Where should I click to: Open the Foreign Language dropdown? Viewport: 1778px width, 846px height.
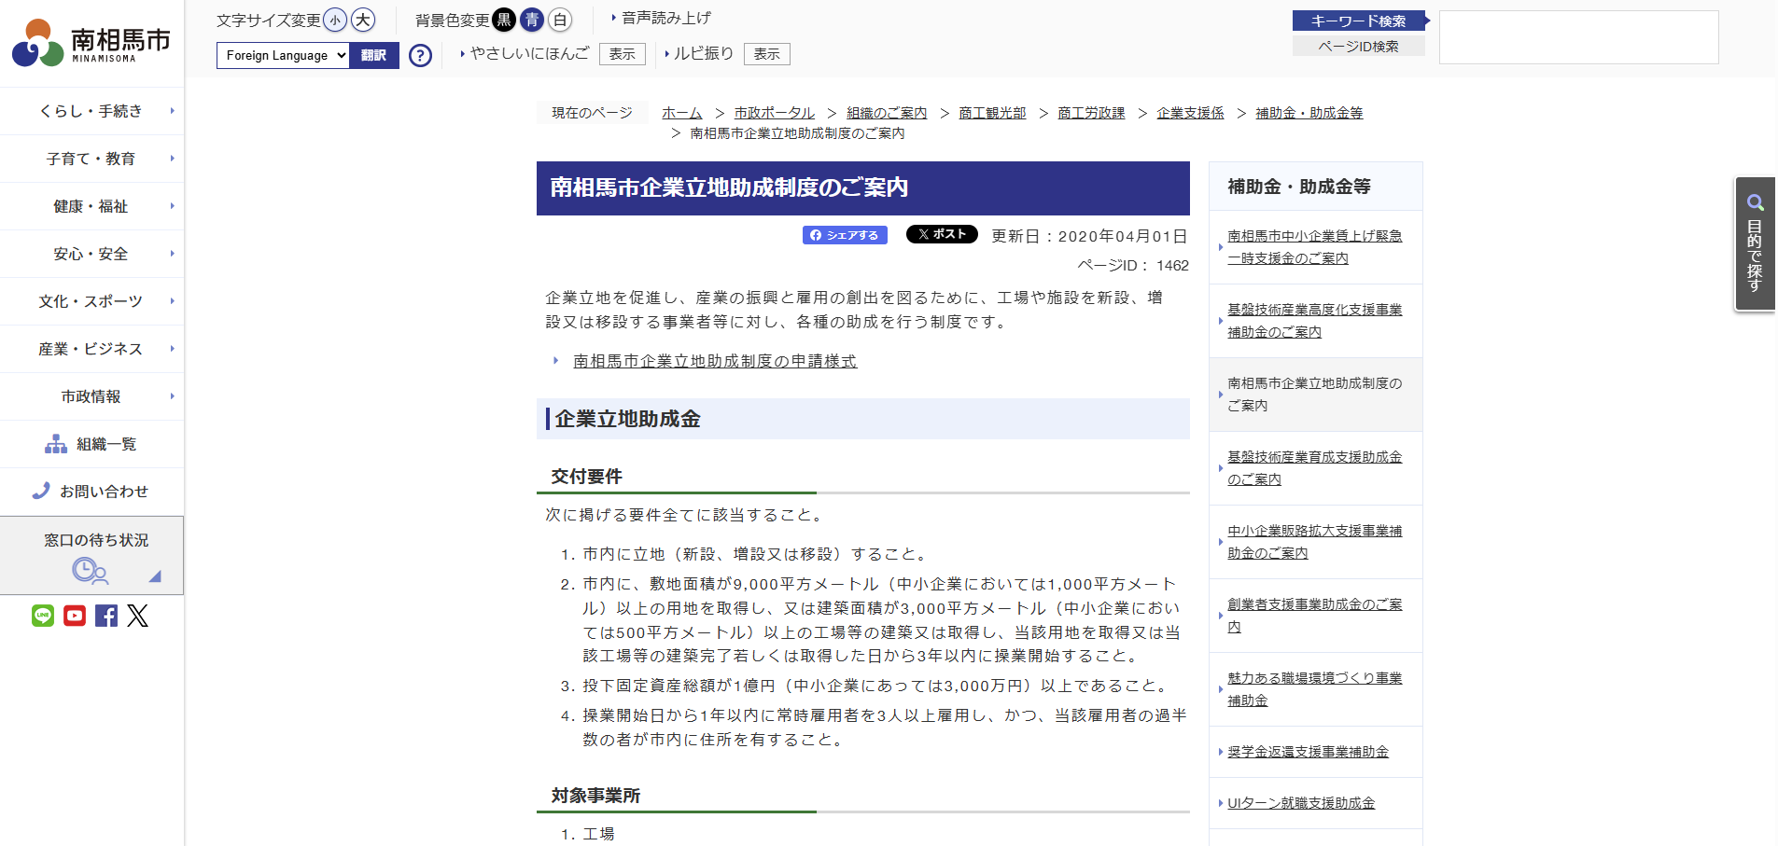click(x=284, y=56)
